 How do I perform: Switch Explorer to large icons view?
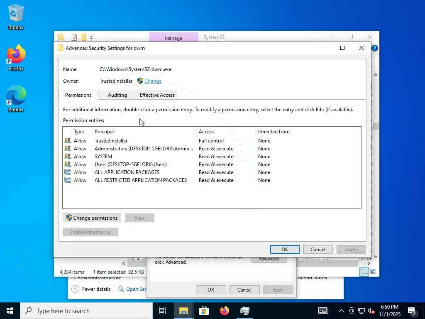click(373, 272)
